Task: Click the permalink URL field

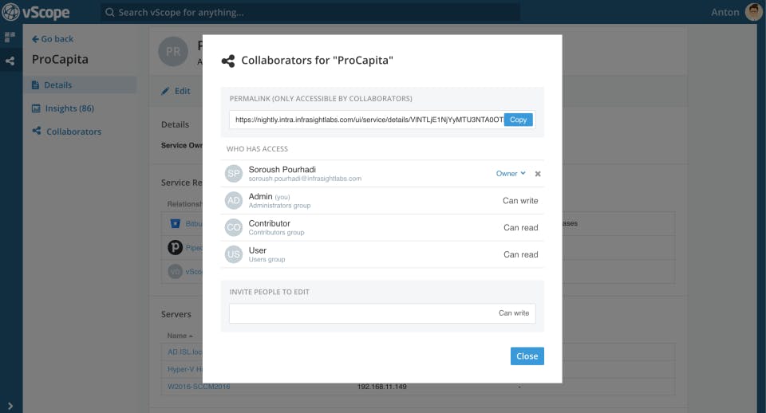Action: click(x=367, y=120)
